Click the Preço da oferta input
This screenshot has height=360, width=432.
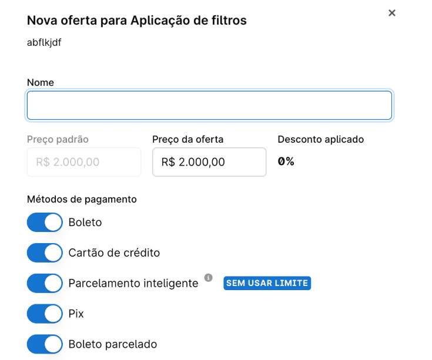click(209, 162)
